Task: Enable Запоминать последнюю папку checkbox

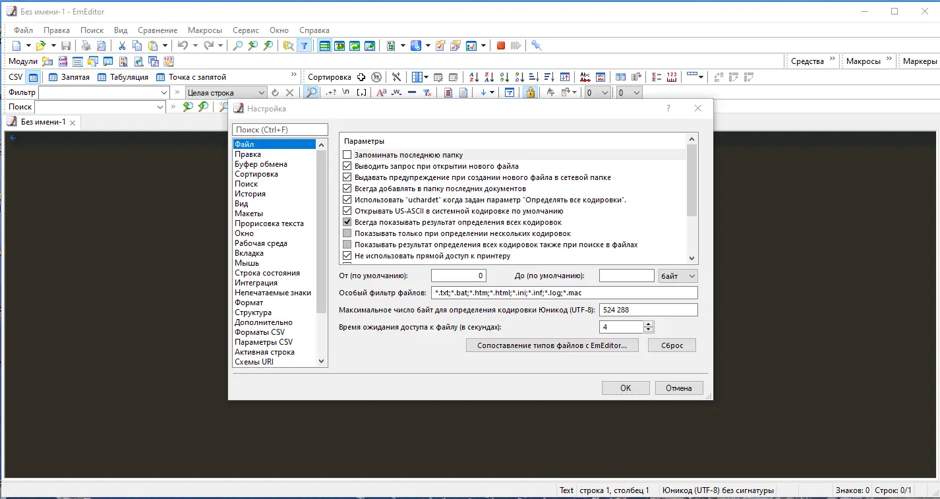Action: (347, 154)
